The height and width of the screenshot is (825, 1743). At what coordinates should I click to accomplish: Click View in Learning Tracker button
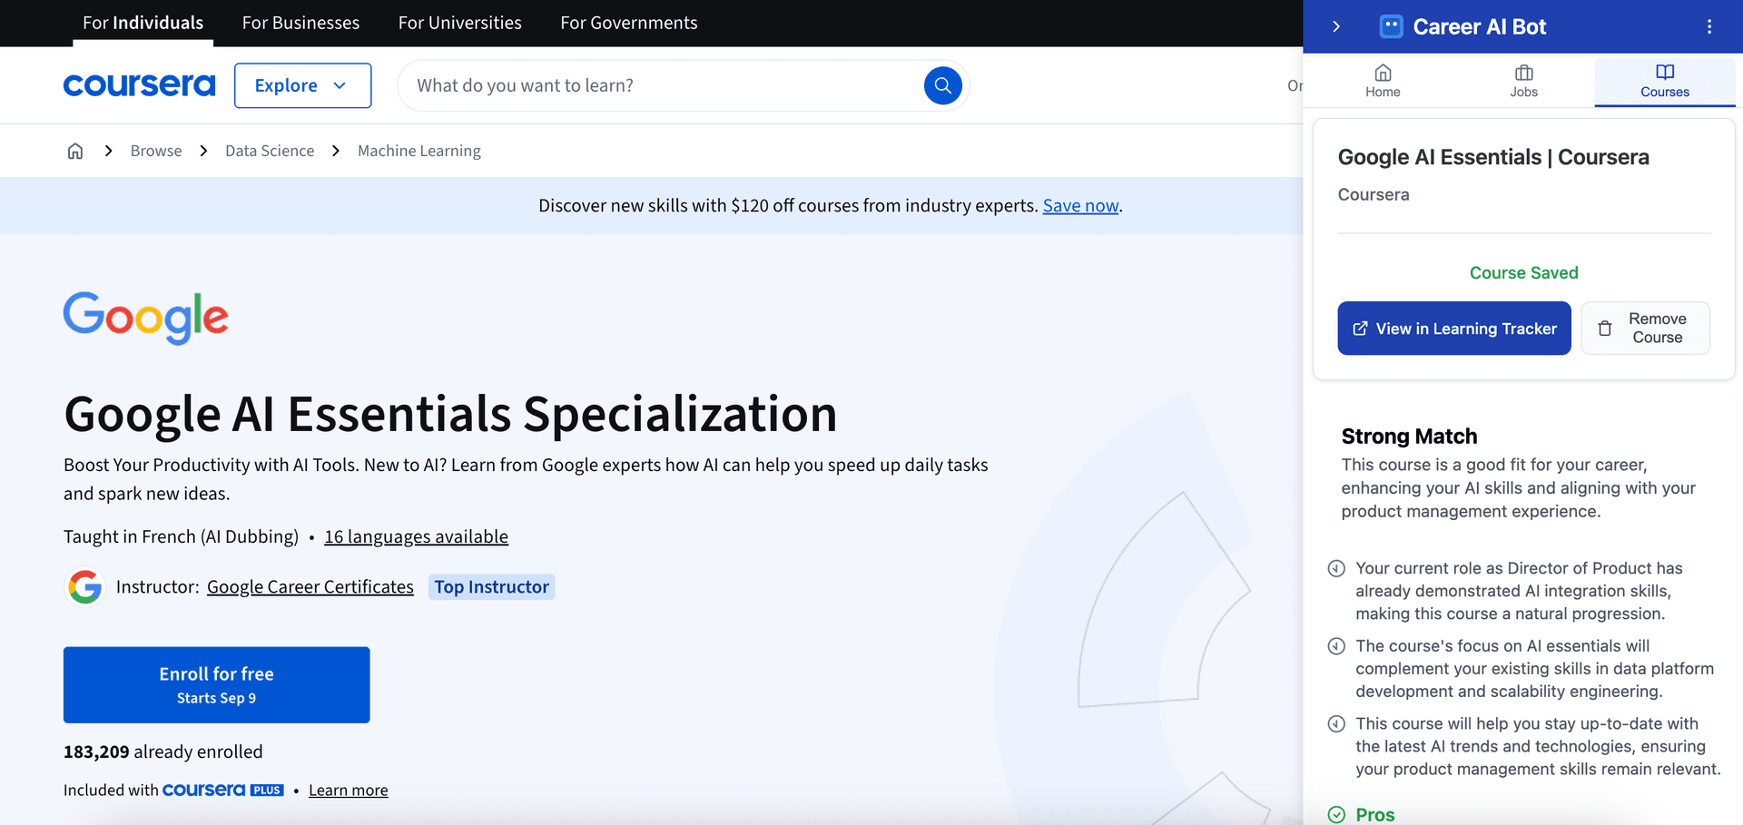tap(1453, 329)
